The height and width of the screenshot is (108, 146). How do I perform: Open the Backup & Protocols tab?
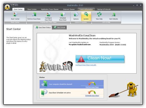point(104,9)
